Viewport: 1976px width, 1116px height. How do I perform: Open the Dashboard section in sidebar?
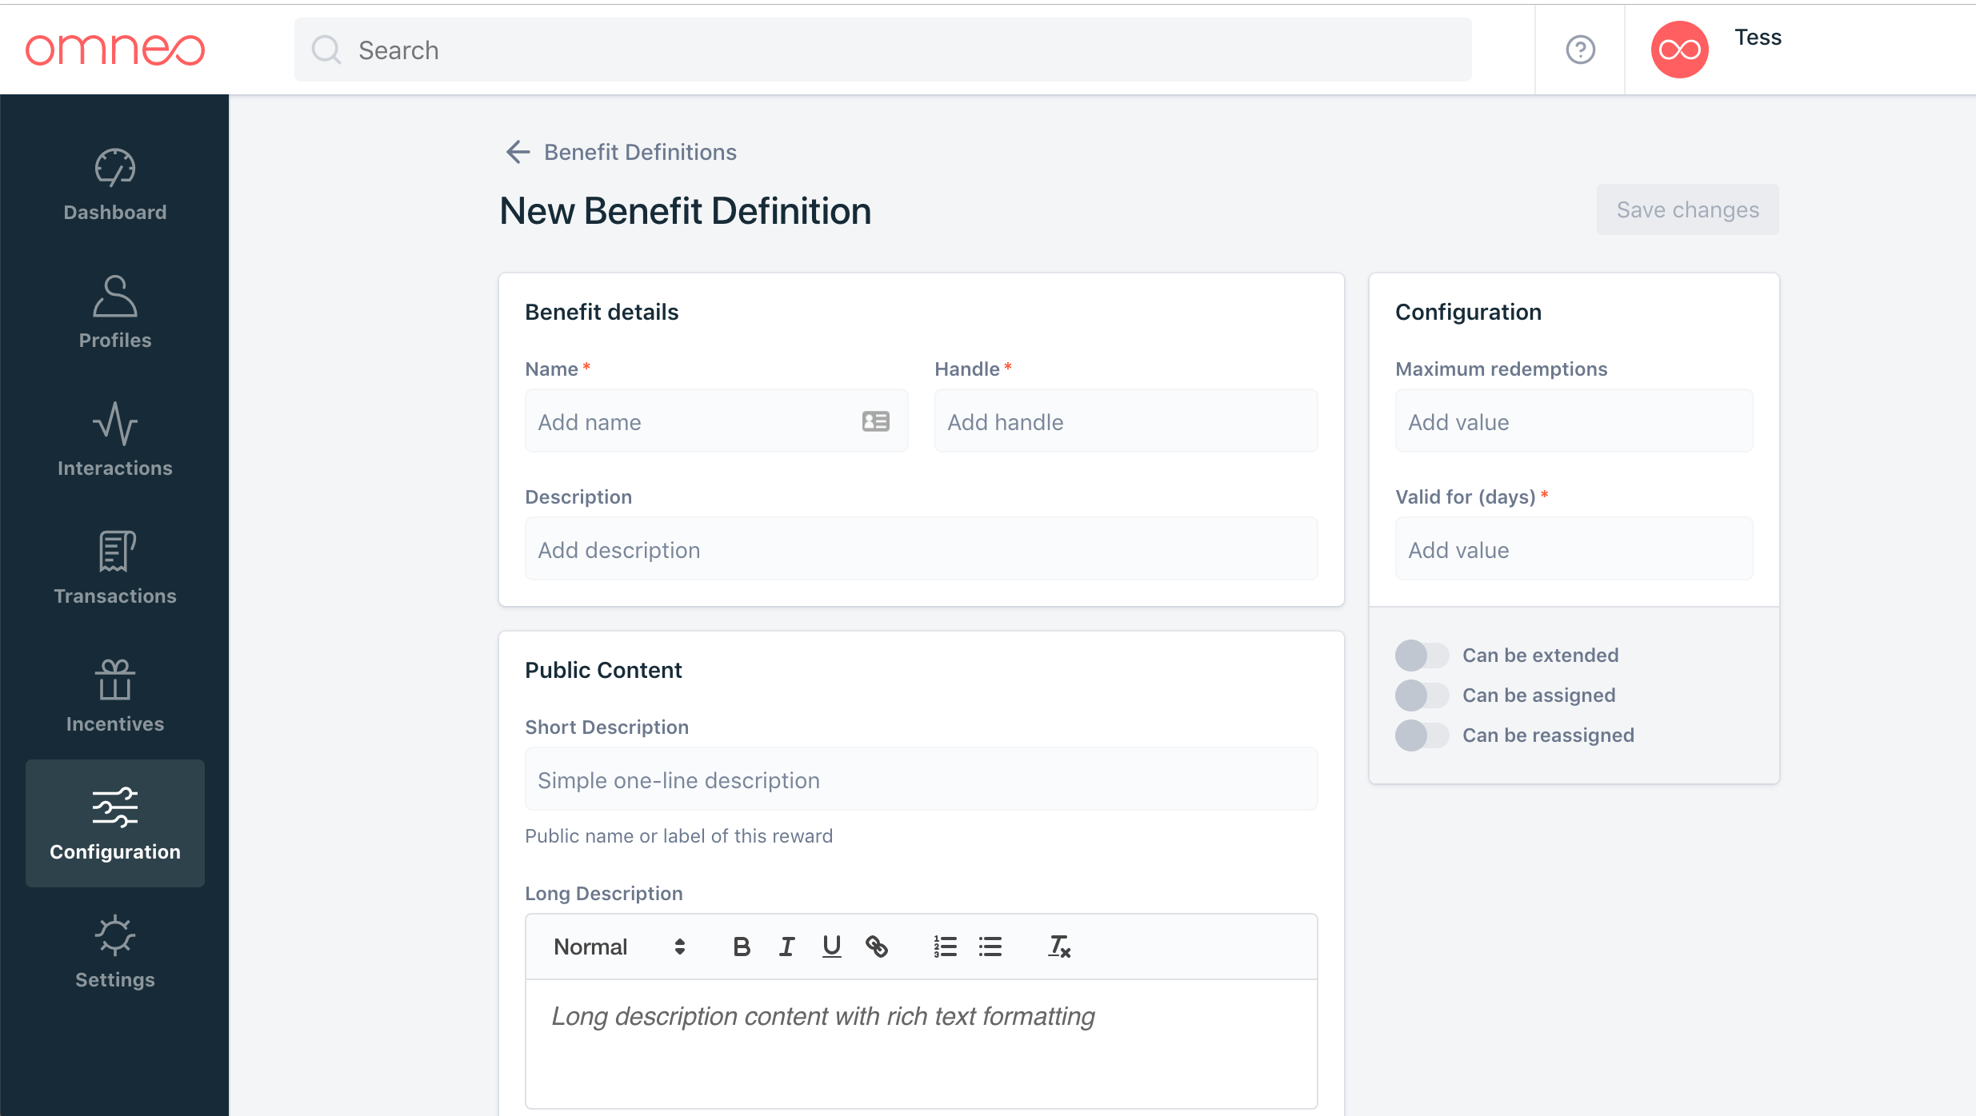[115, 185]
